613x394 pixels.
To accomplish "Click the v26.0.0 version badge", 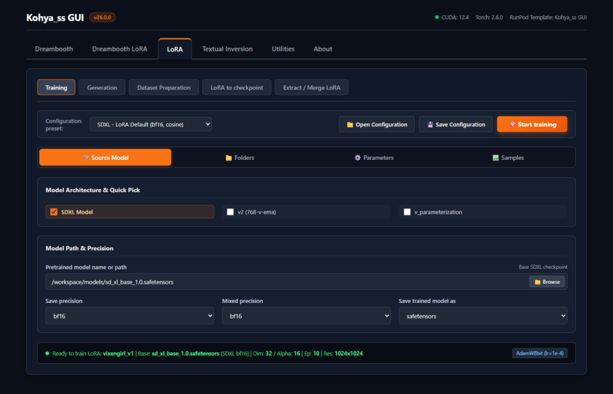I will 102,17.
